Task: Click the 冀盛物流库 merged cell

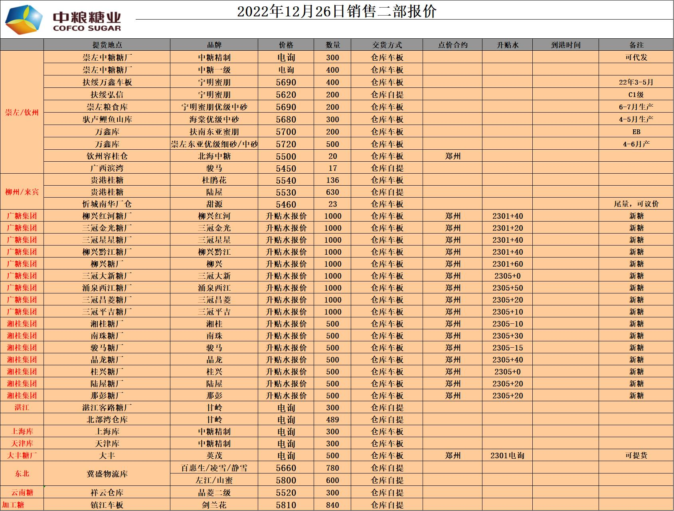Action: point(107,474)
